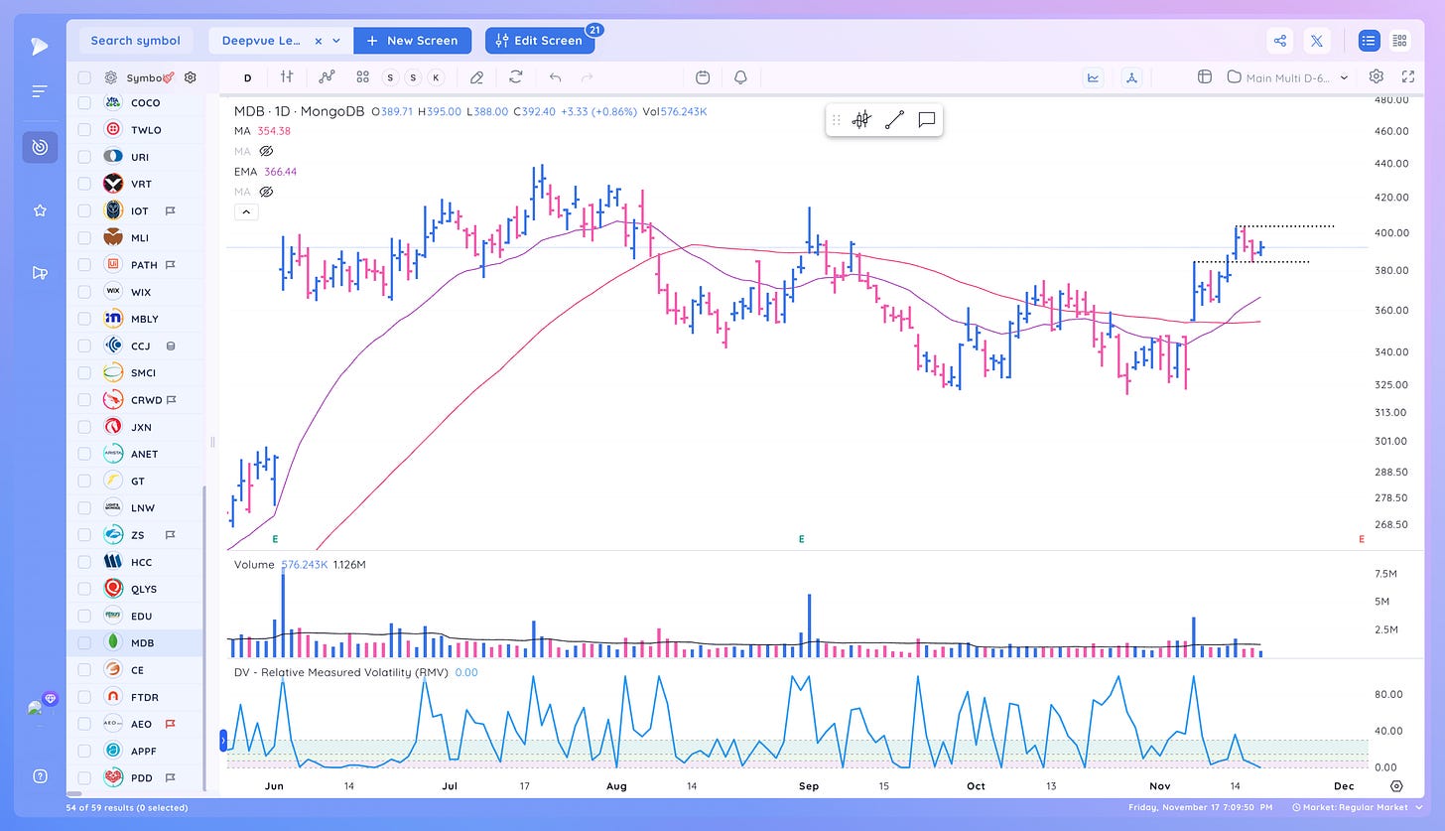Click the four-squares layout grid icon
This screenshot has width=1445, height=831.
click(x=362, y=77)
